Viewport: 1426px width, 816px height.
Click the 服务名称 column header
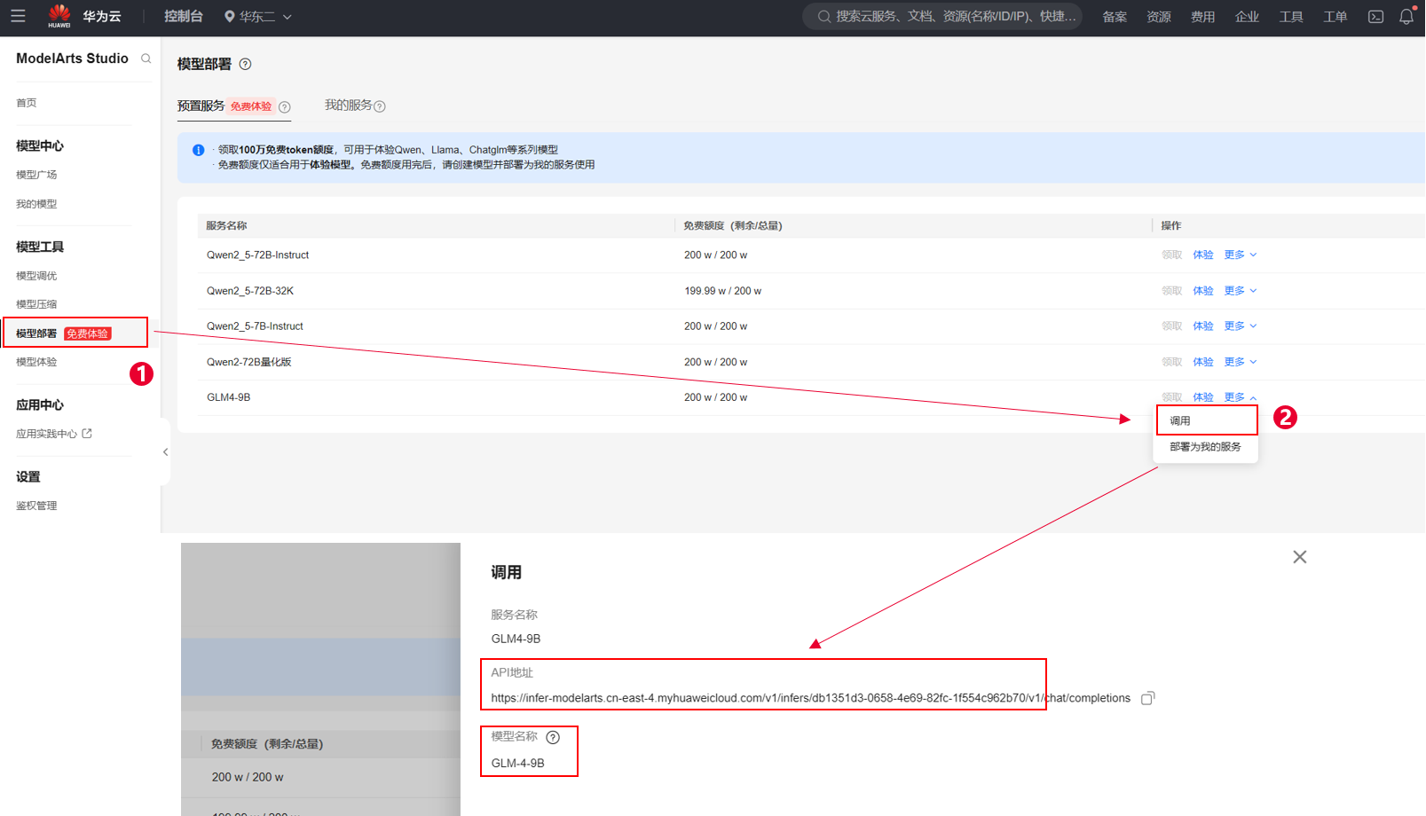tap(226, 226)
